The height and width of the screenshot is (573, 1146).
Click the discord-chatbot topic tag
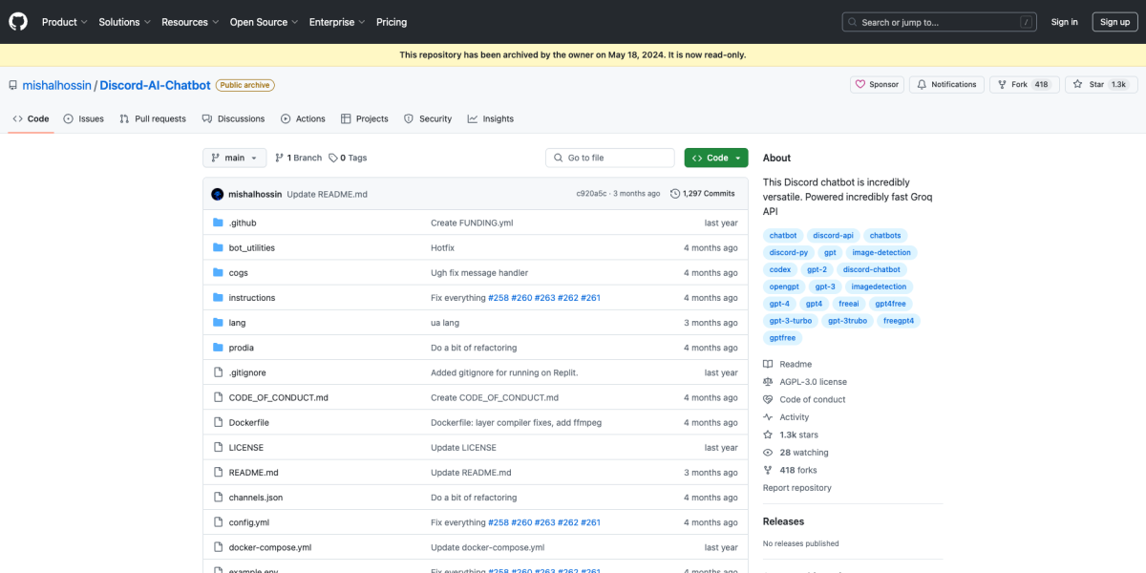[871, 269]
